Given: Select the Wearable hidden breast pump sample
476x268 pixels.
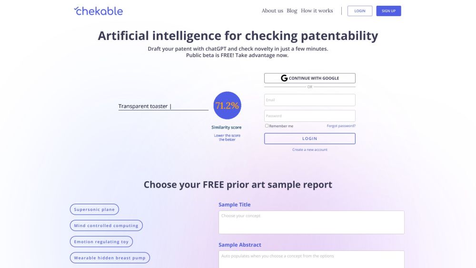Looking at the screenshot, I should tap(110, 258).
